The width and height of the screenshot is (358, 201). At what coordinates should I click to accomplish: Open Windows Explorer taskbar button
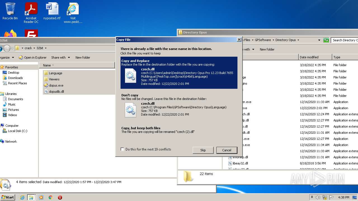(x=31, y=197)
